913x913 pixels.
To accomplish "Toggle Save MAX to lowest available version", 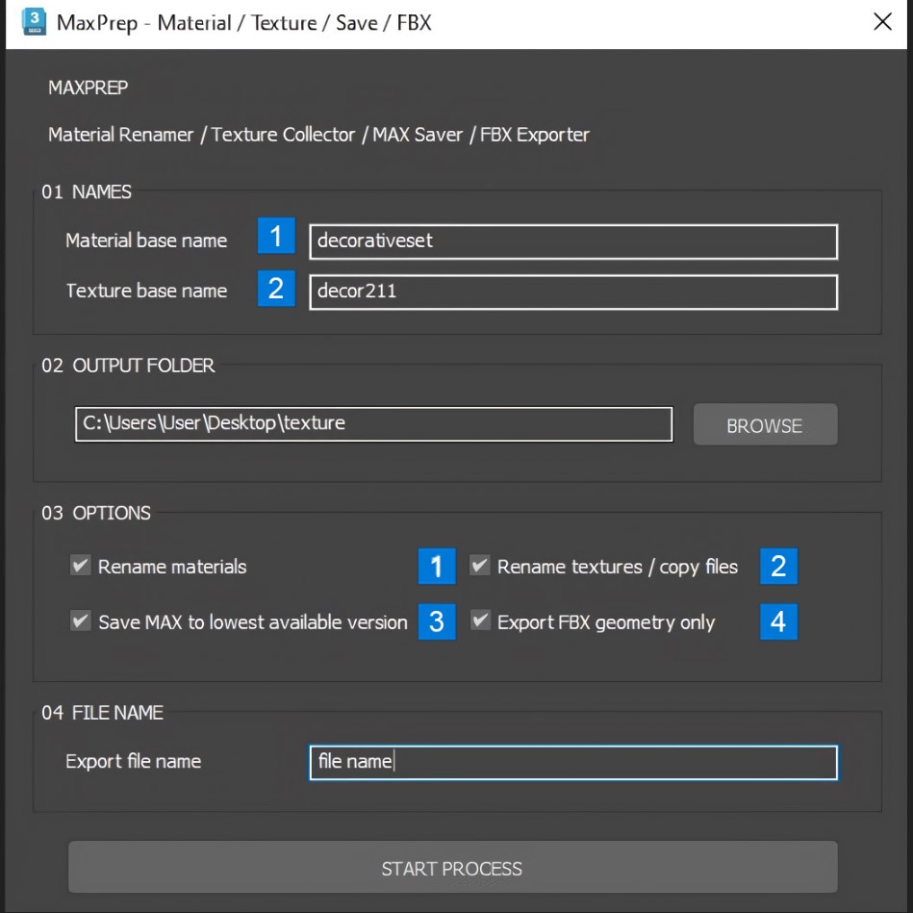I will click(81, 621).
